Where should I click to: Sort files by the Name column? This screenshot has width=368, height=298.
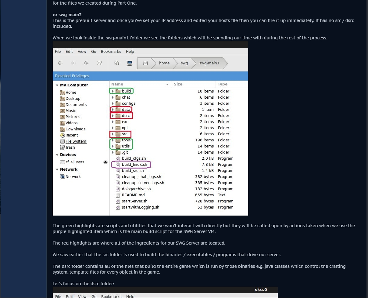pyautogui.click(x=140, y=84)
